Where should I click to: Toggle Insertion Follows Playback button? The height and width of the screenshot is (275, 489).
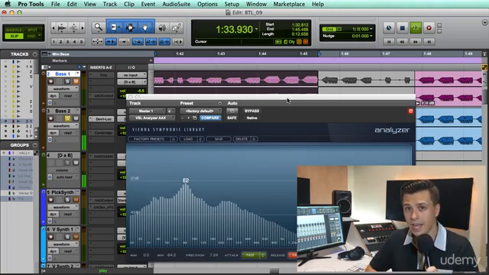pyautogui.click(x=178, y=41)
